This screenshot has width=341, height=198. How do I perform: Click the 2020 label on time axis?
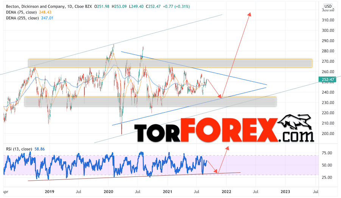108,192
